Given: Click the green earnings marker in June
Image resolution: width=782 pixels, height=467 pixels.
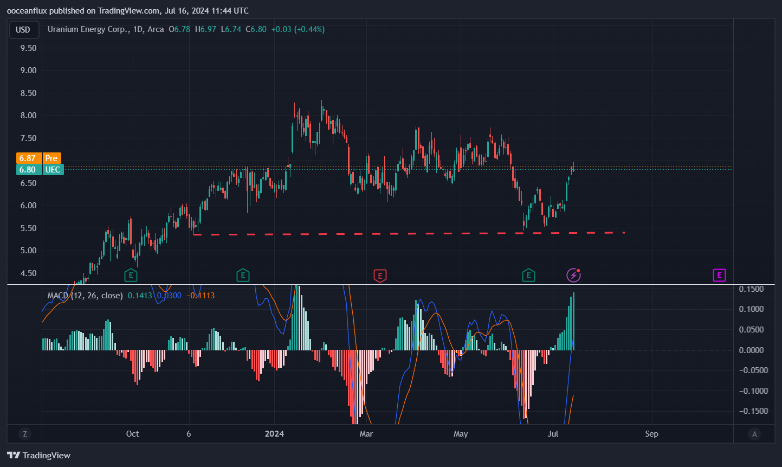Looking at the screenshot, I should point(528,276).
